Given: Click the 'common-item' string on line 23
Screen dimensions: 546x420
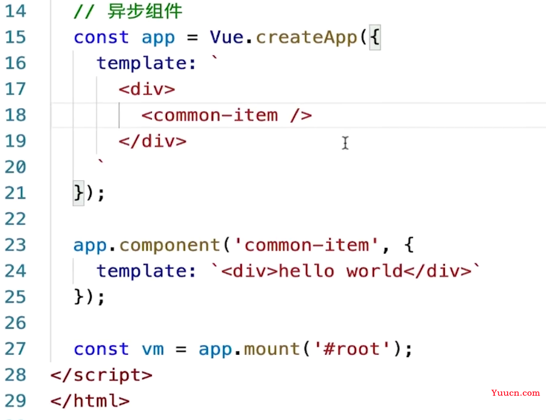Looking at the screenshot, I should coord(306,245).
